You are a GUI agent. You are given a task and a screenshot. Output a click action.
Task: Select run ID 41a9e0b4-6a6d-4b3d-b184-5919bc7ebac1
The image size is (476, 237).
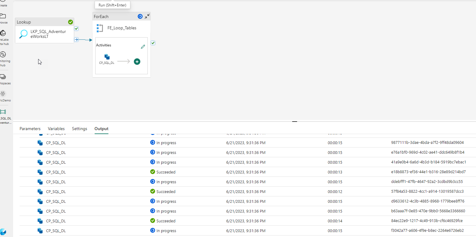429,162
